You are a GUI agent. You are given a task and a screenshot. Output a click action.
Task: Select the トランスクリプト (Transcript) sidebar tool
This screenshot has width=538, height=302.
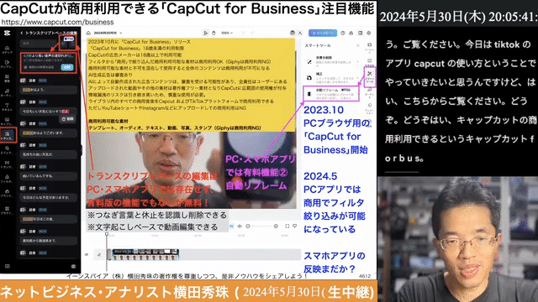click(x=8, y=135)
